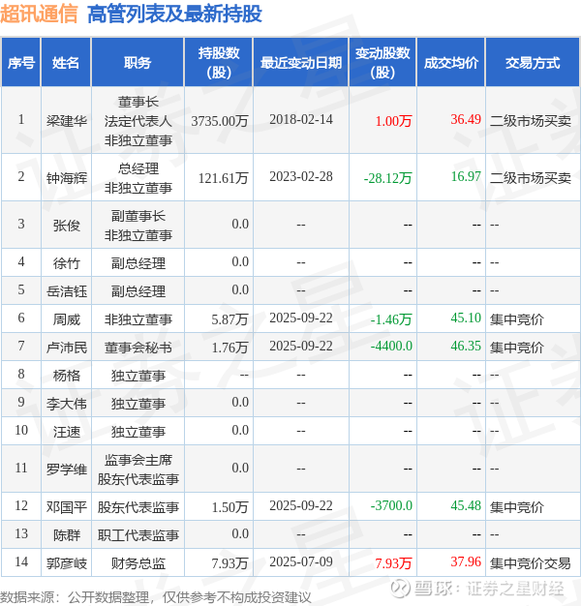Image resolution: width=581 pixels, height=606 pixels.
Task: Click the position 职工代表监事
Action: click(138, 535)
